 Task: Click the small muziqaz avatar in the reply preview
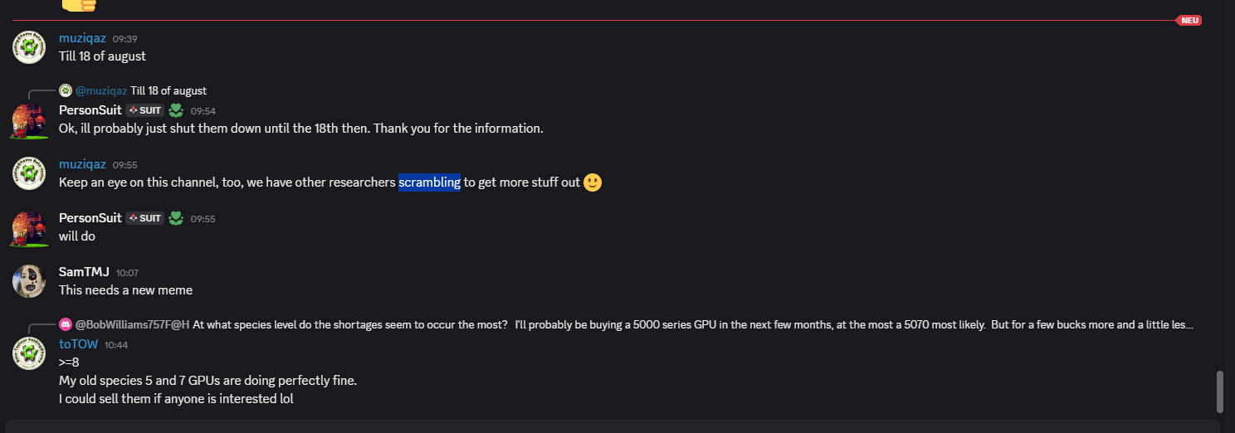(66, 90)
